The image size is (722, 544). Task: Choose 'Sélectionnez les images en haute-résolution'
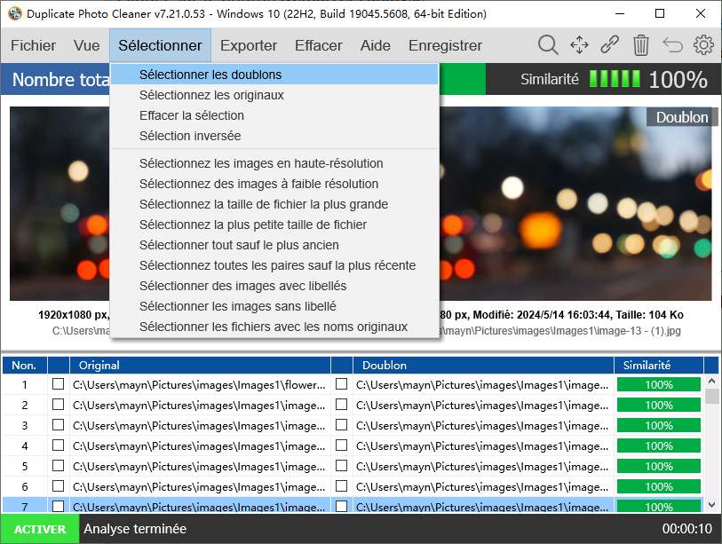(x=261, y=163)
